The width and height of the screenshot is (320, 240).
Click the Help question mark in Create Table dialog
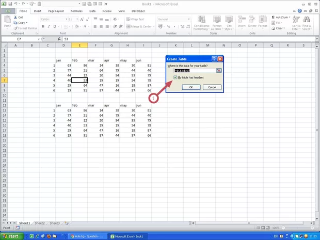(x=214, y=59)
